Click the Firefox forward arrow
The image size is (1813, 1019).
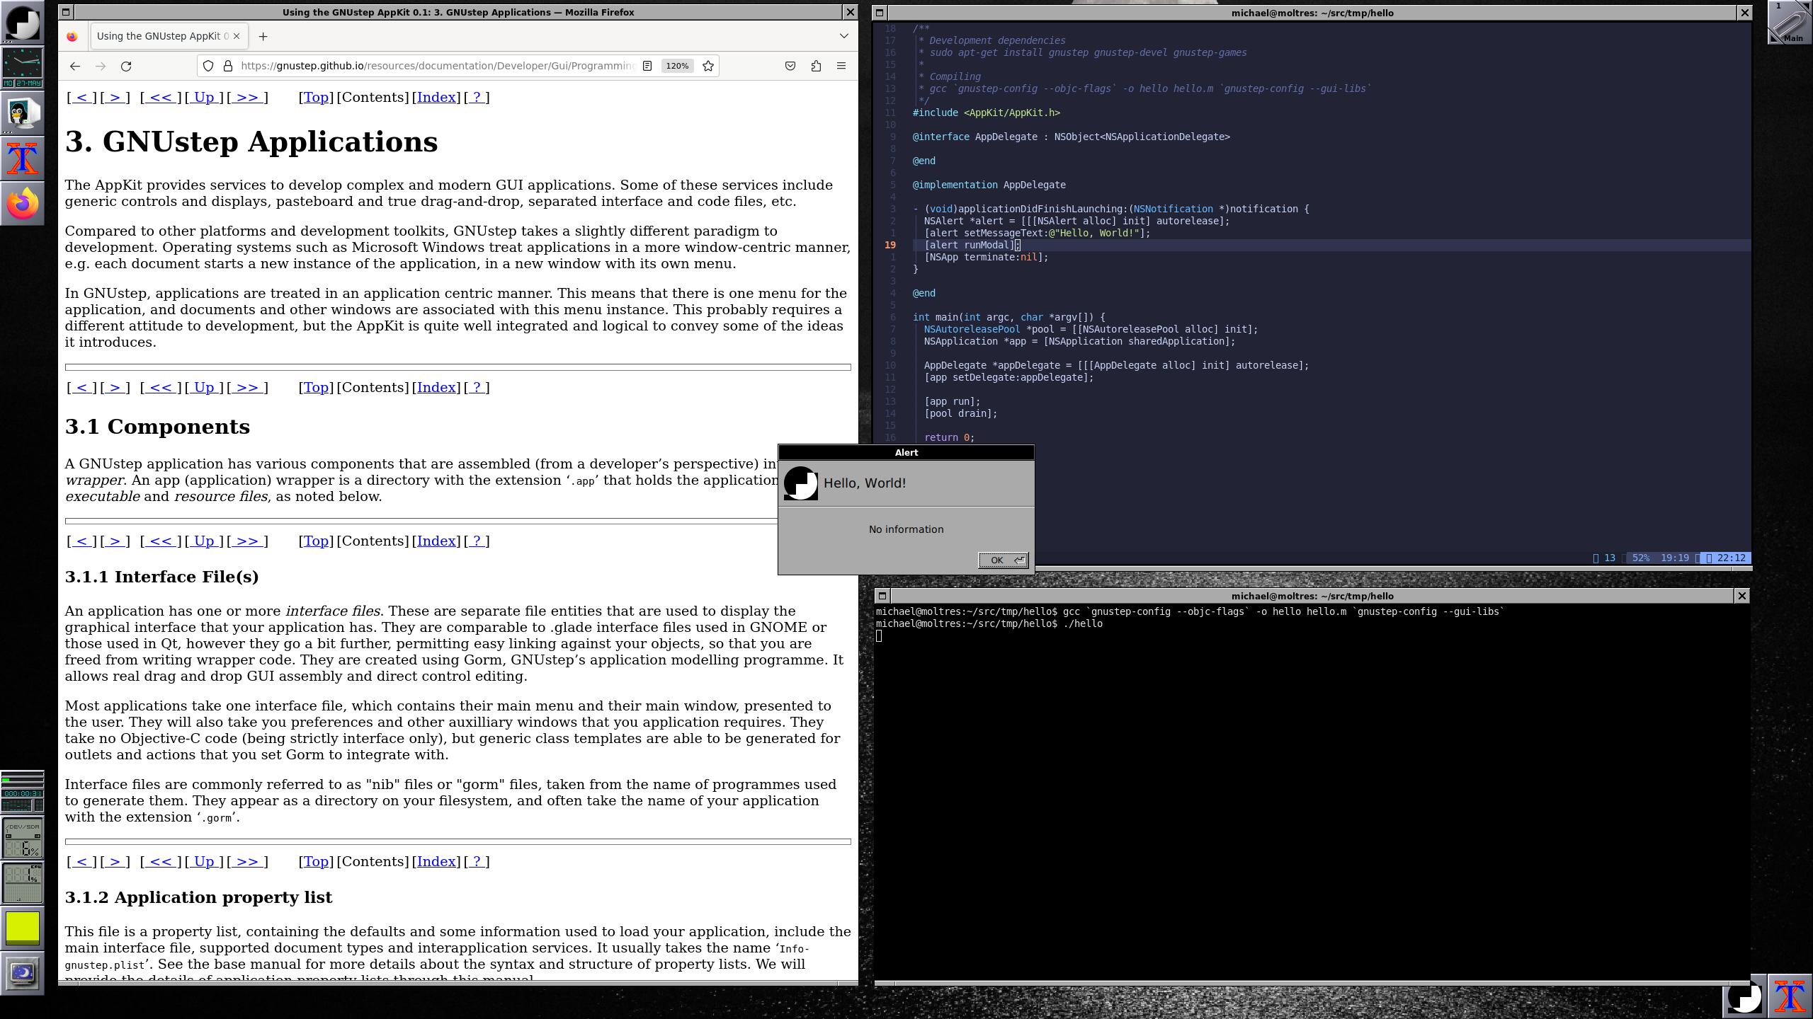(x=101, y=66)
